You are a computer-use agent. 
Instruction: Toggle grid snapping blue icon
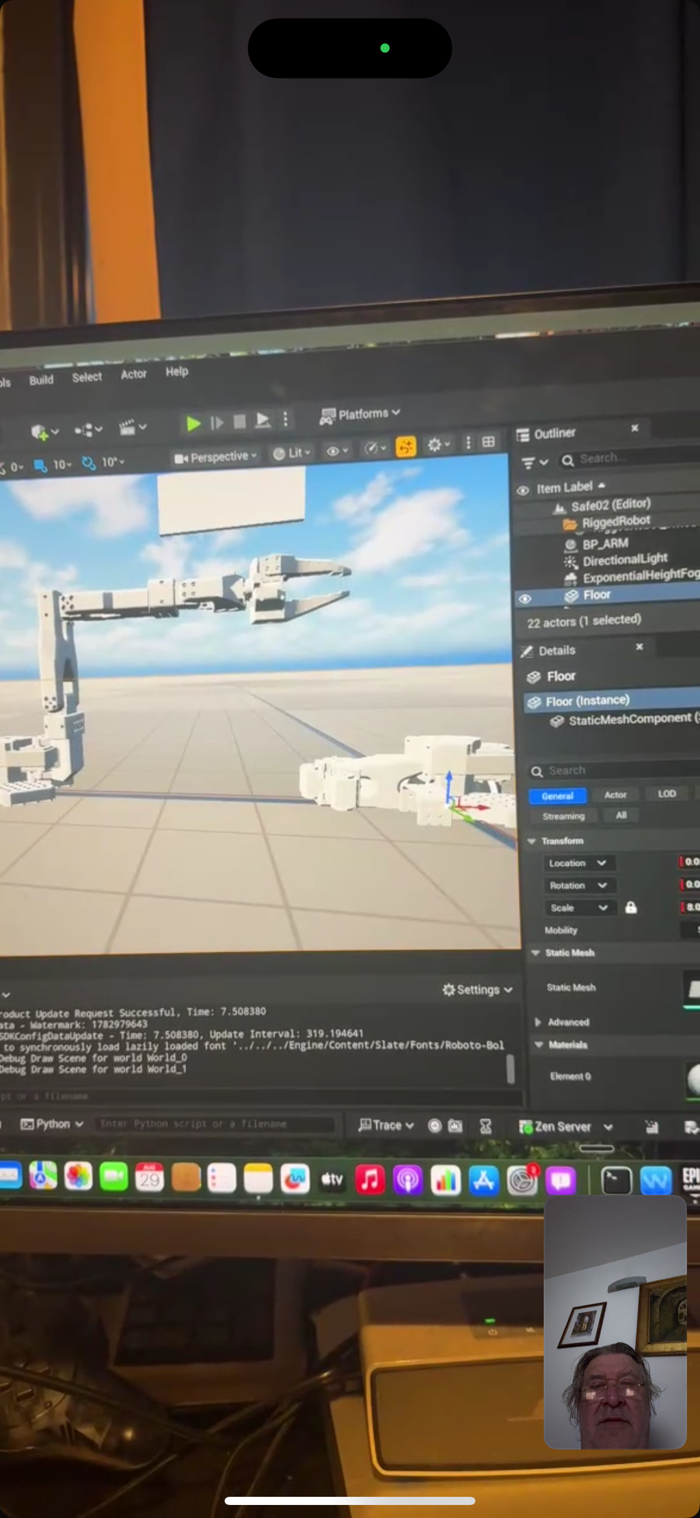pyautogui.click(x=40, y=466)
